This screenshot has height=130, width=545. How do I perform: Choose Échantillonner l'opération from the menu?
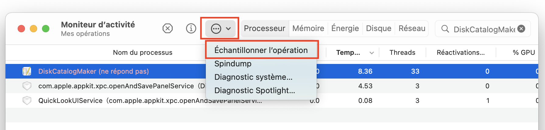(x=261, y=50)
